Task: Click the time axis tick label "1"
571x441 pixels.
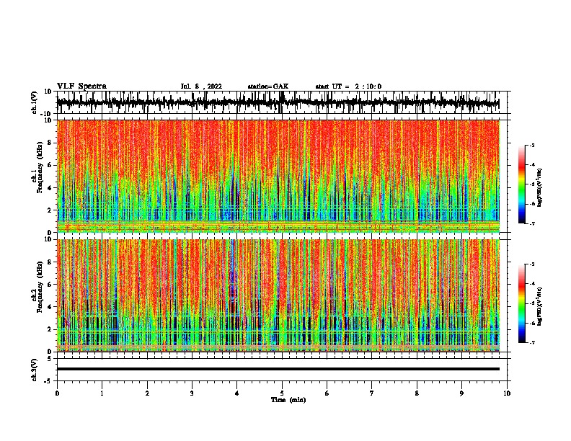Action: (x=102, y=393)
